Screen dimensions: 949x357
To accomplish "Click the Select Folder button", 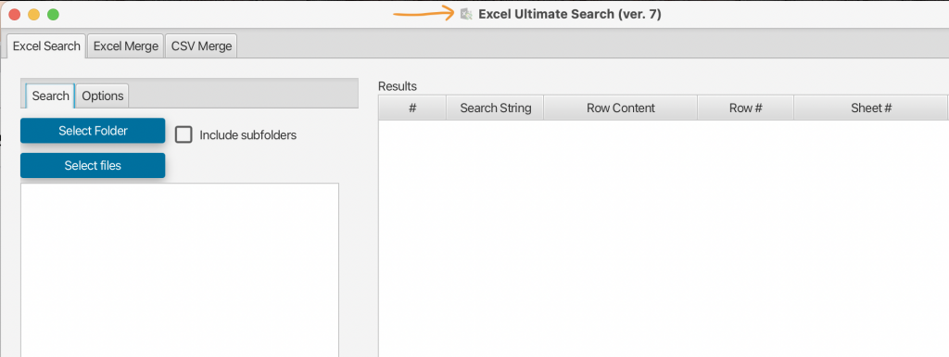I will (x=93, y=131).
